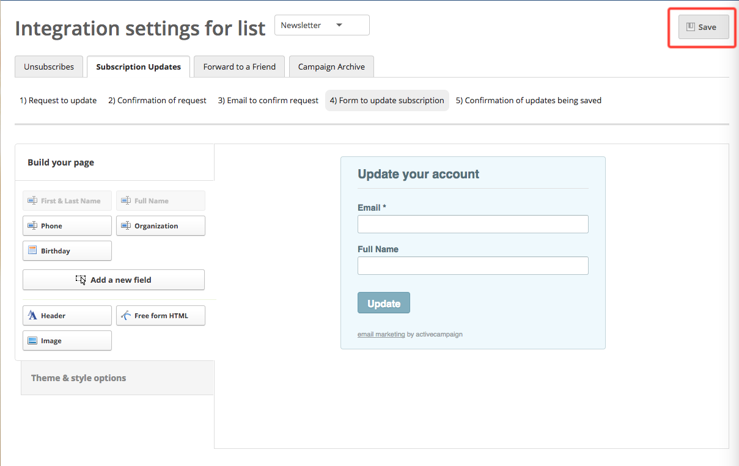Click inside the Email input field
The height and width of the screenshot is (466, 739).
(x=472, y=224)
